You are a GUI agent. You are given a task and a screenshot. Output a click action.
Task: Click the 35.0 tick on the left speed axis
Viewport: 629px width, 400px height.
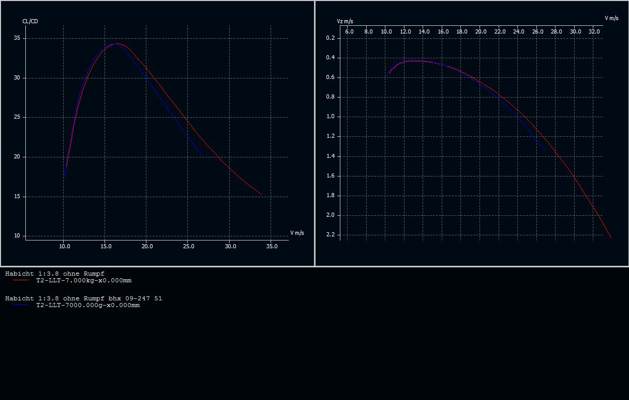tap(272, 246)
